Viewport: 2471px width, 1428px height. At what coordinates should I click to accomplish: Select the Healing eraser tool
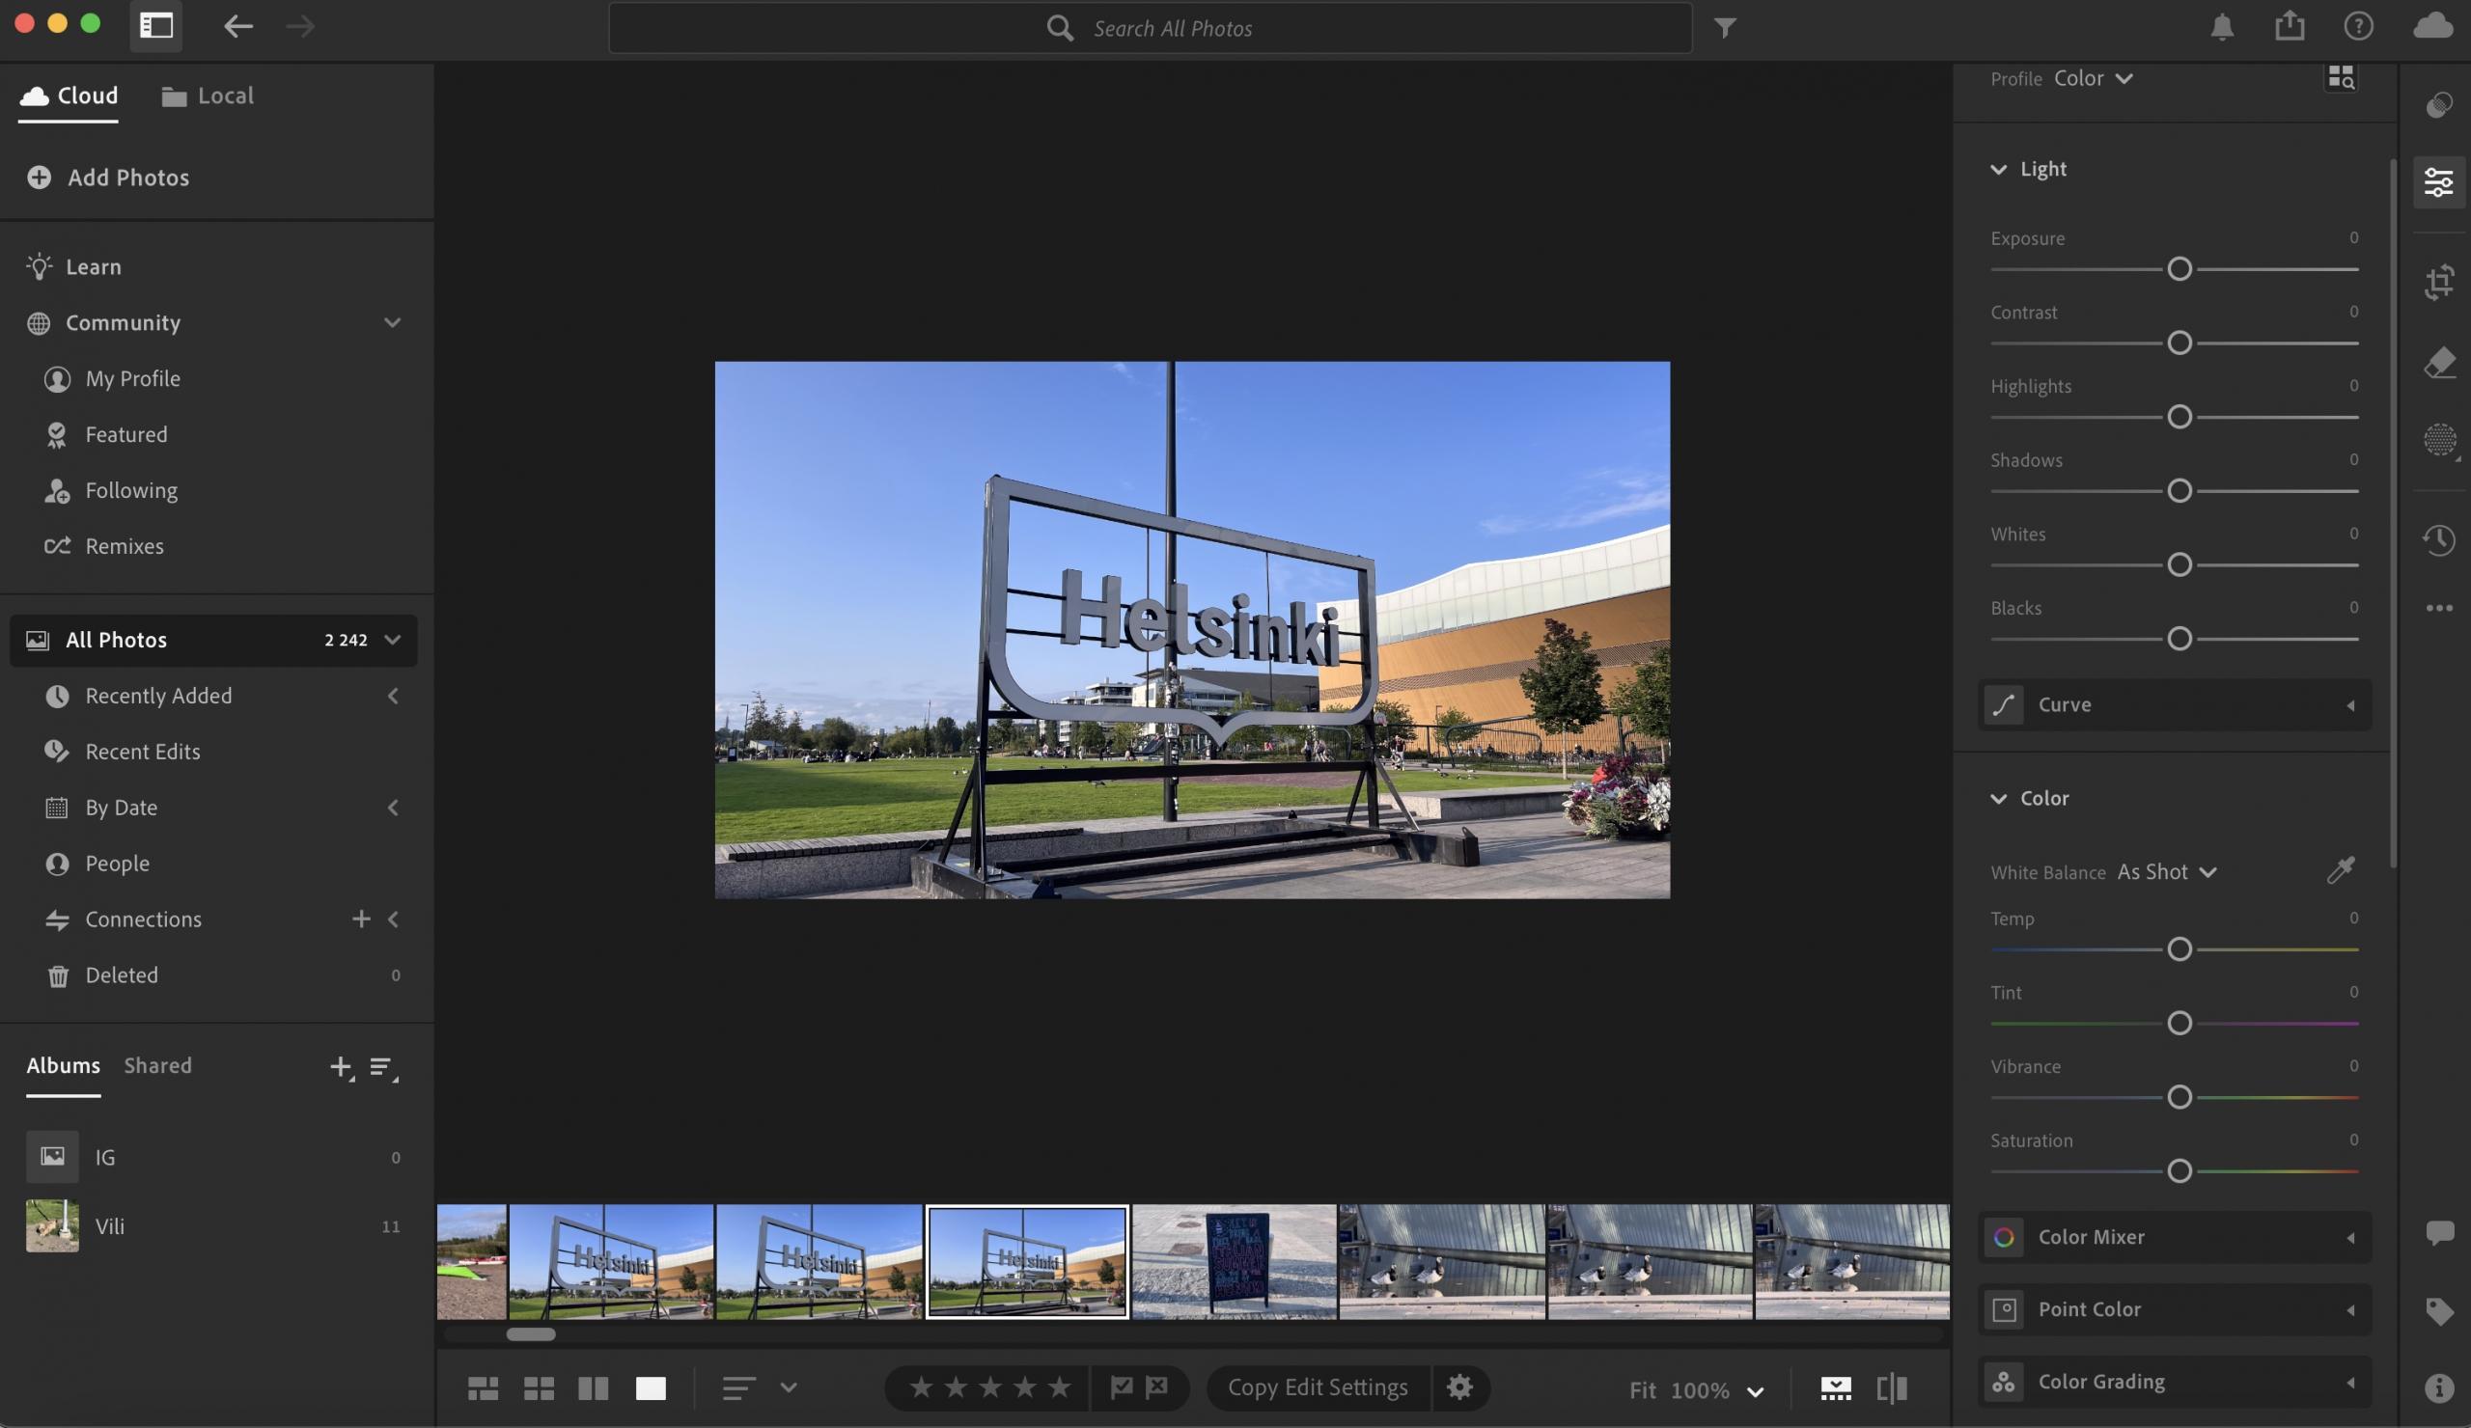point(2438,362)
